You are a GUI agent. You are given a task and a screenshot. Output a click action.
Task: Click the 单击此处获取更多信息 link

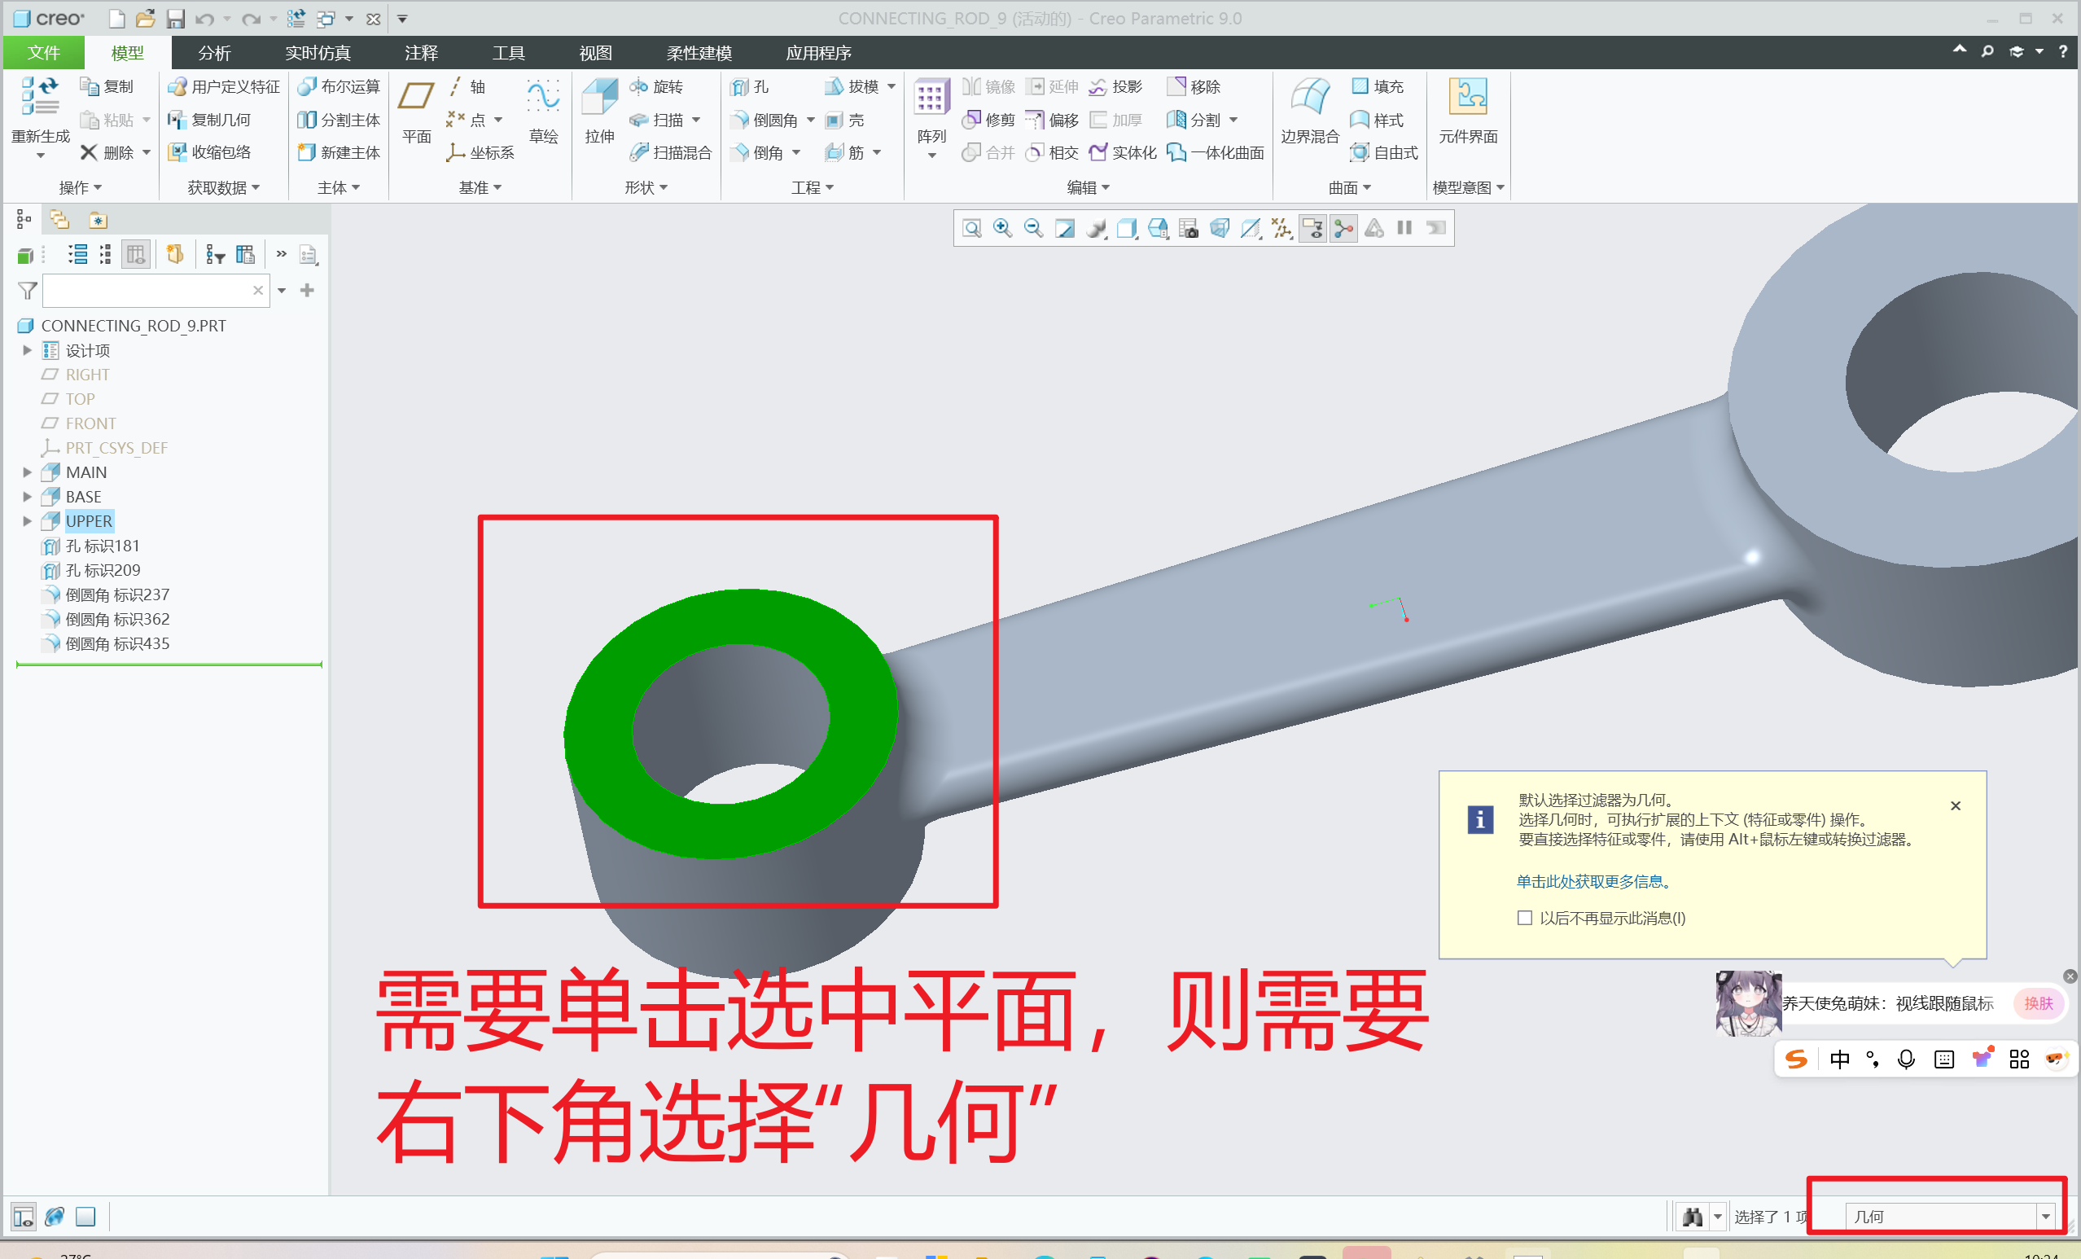(1593, 881)
